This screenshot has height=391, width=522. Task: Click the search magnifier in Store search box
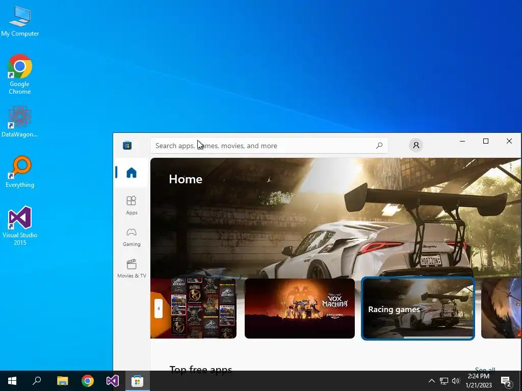(379, 145)
